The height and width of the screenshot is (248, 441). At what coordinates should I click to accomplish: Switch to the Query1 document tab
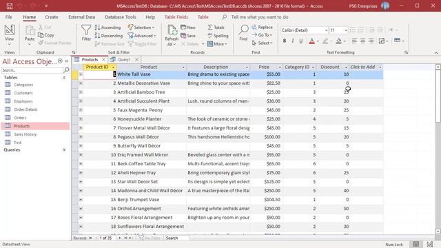point(124,60)
